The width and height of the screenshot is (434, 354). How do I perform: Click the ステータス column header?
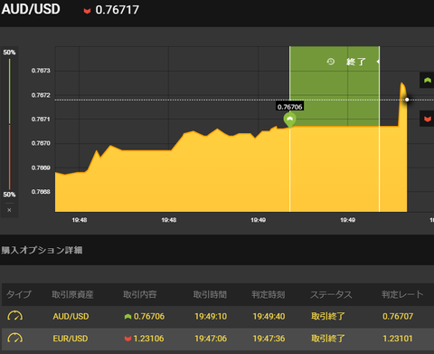331,294
